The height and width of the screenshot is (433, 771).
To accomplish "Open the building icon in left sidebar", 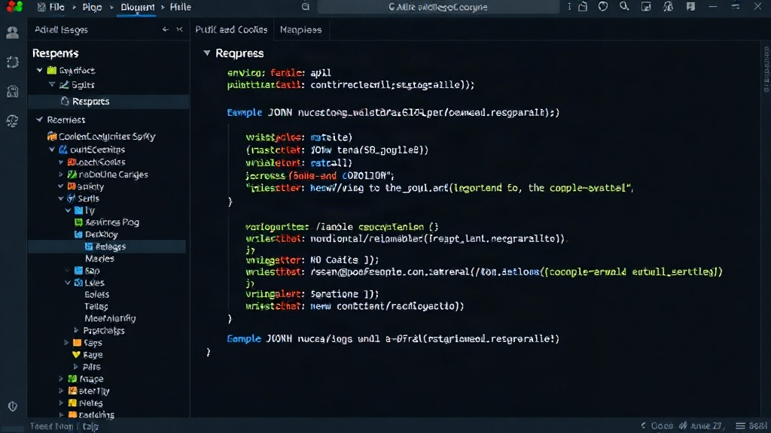I will coord(12,91).
